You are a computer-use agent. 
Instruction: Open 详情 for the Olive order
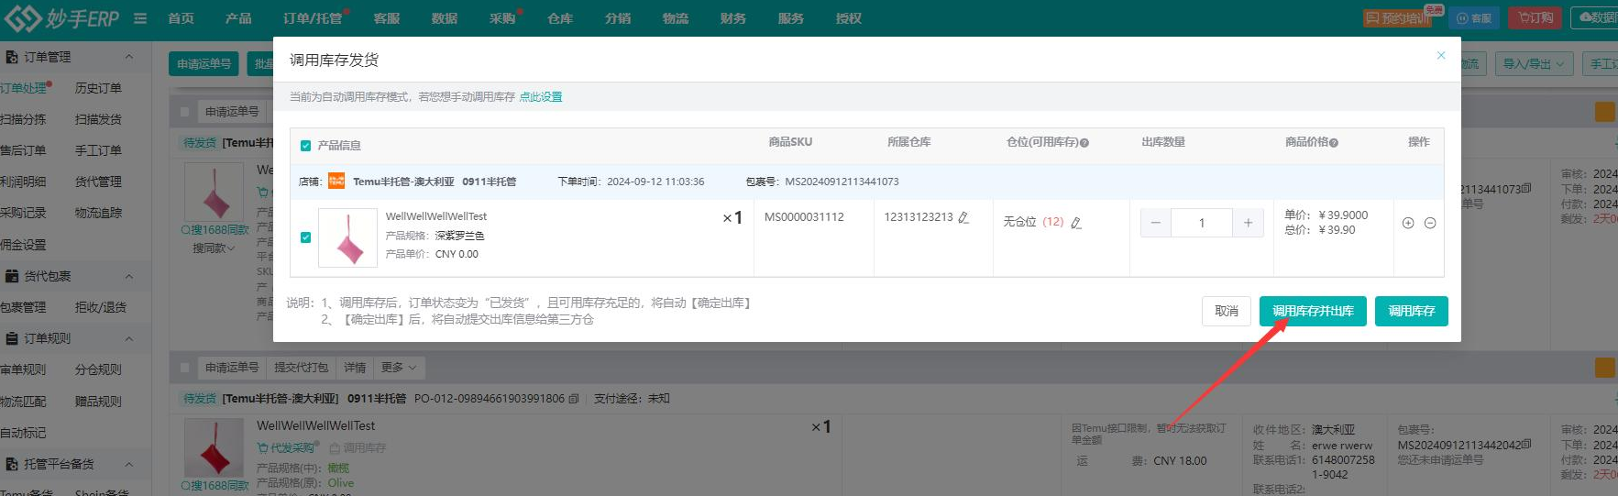click(x=355, y=367)
